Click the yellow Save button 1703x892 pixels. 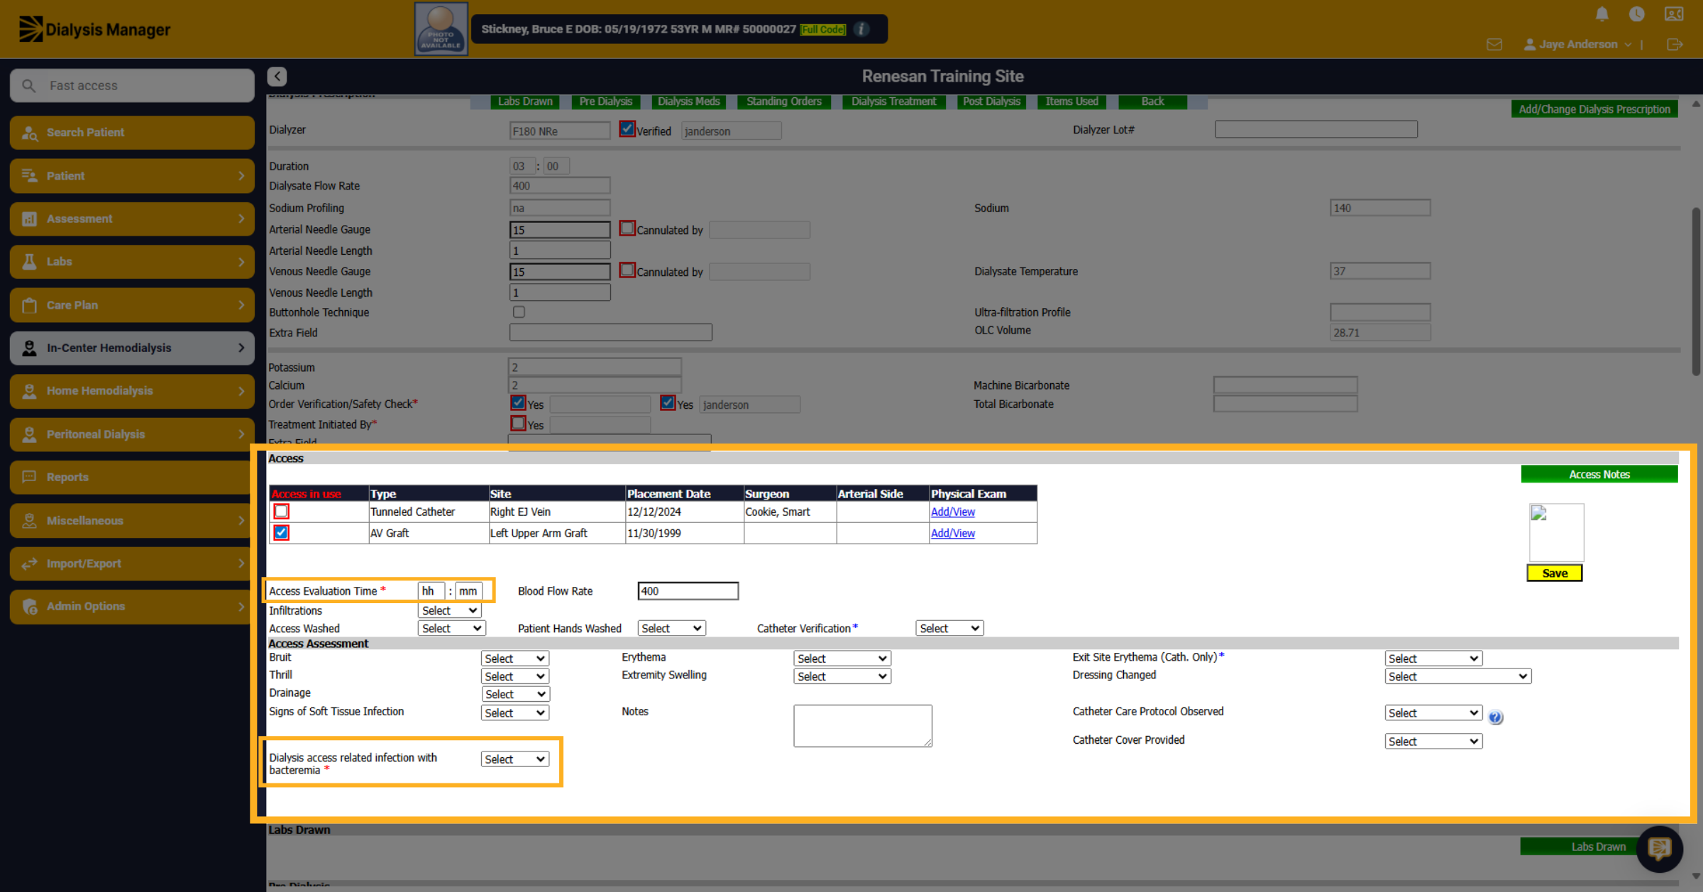pos(1555,573)
